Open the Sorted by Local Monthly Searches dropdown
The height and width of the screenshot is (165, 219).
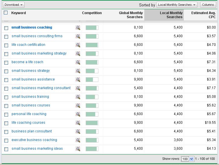[x=177, y=5]
